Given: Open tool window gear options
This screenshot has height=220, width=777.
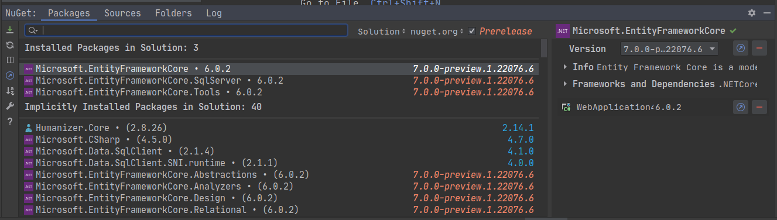Looking at the screenshot, I should pyautogui.click(x=752, y=13).
